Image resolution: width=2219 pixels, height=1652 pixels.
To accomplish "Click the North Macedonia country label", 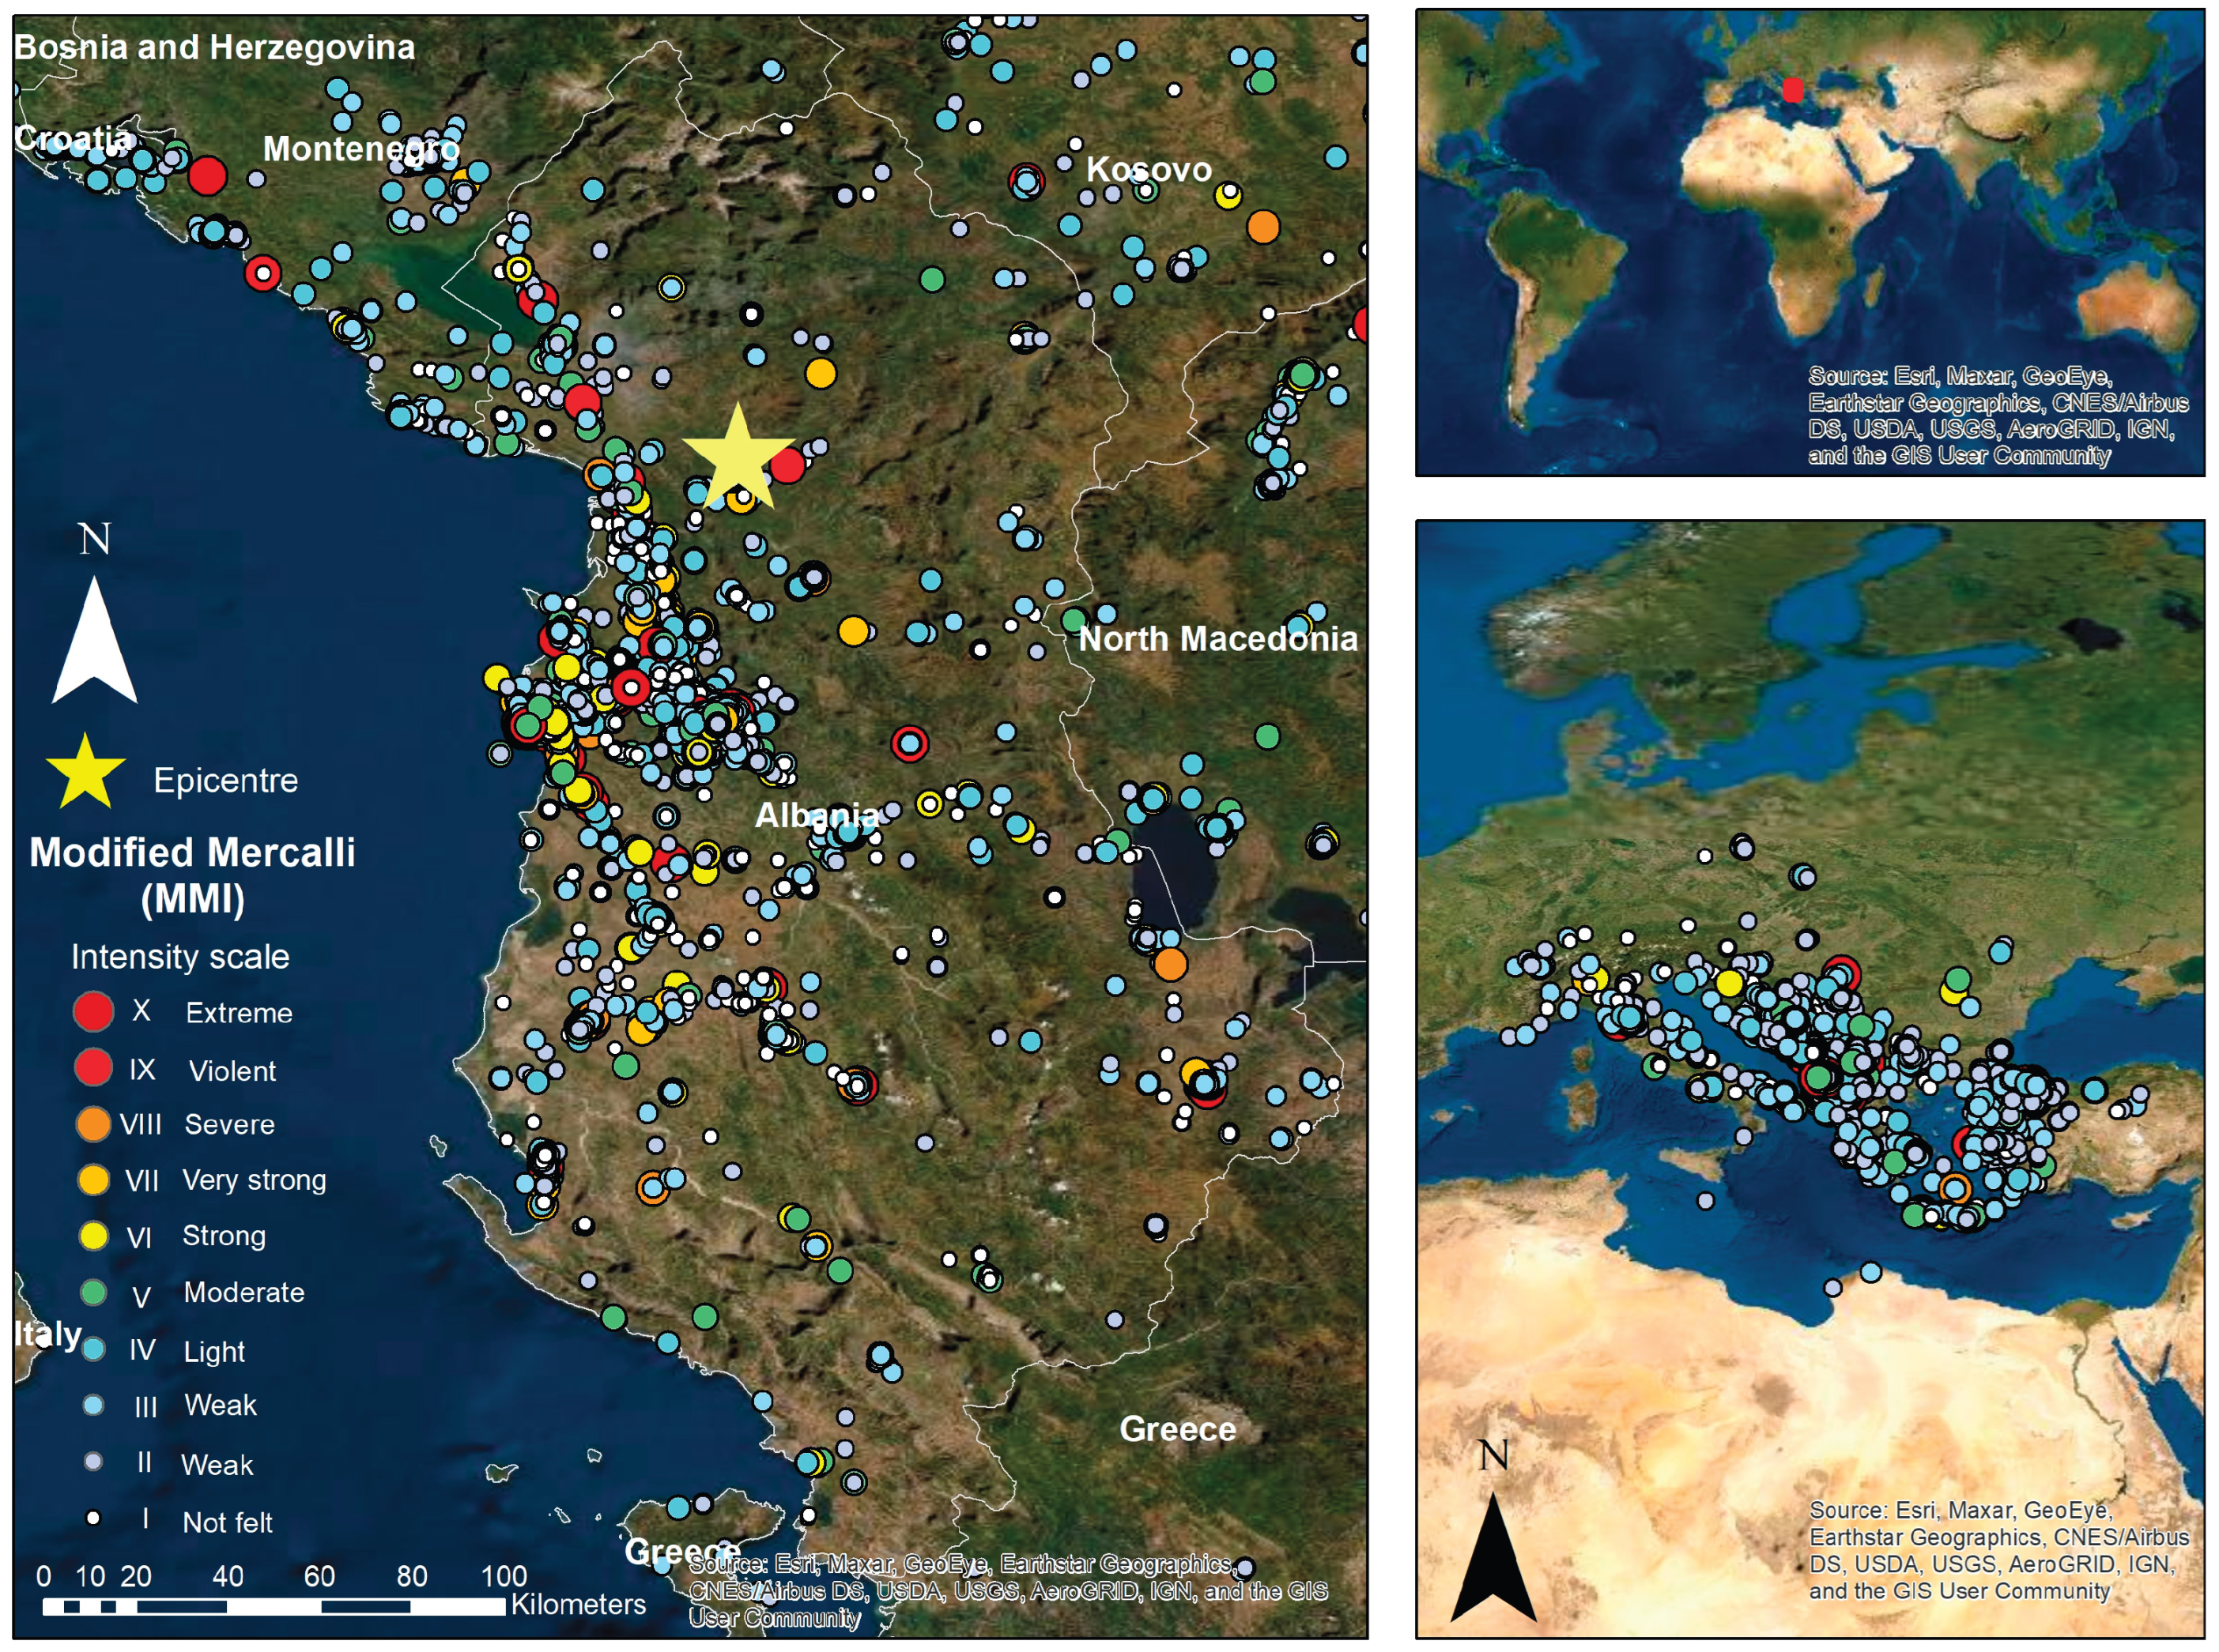I will [1217, 638].
